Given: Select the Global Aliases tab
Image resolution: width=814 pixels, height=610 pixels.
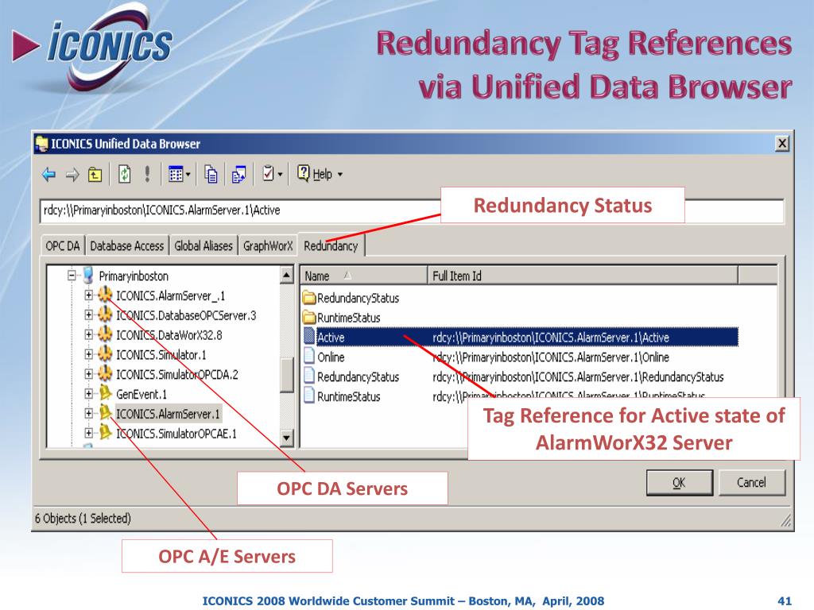Looking at the screenshot, I should (203, 246).
